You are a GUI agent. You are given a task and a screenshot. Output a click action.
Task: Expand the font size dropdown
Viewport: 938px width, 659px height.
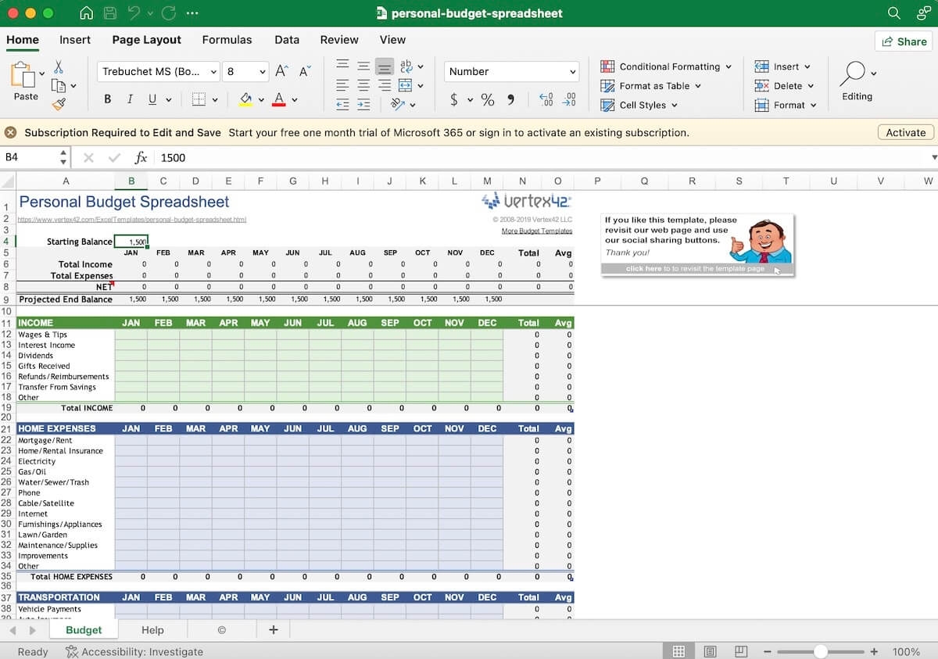pyautogui.click(x=263, y=71)
